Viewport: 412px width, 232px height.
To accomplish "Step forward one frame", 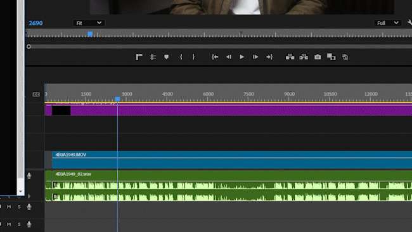I will pyautogui.click(x=255, y=57).
